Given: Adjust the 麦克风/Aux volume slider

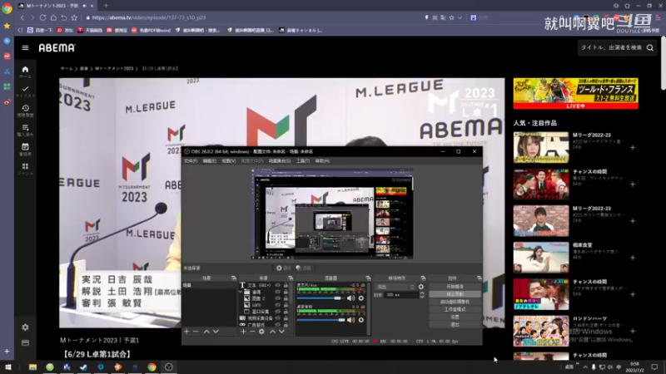Looking at the screenshot, I should coord(321,298).
